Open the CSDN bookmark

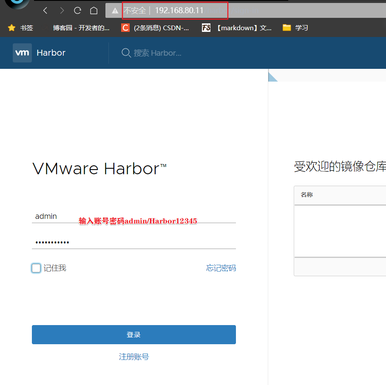[155, 28]
